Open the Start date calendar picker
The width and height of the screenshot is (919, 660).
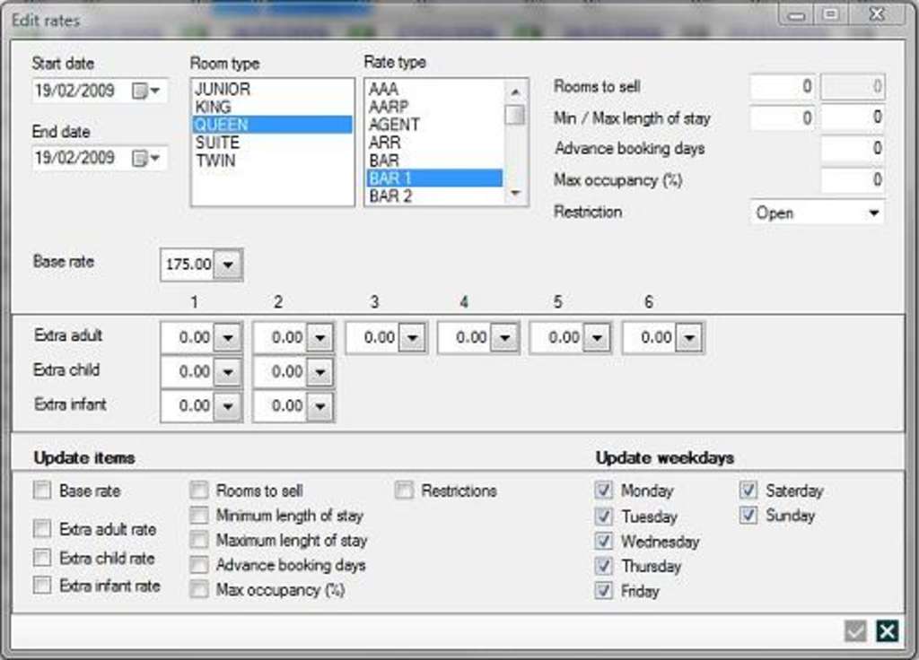pos(146,91)
